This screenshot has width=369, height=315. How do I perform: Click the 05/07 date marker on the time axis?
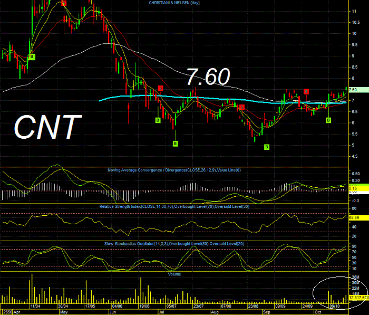point(171,306)
